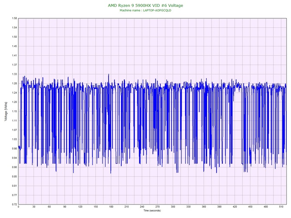Click the 1.33 value on the voltage axis

click(x=14, y=74)
